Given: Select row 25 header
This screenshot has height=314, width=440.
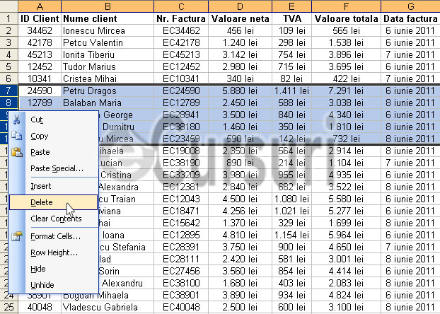Looking at the screenshot, I should tap(8, 307).
